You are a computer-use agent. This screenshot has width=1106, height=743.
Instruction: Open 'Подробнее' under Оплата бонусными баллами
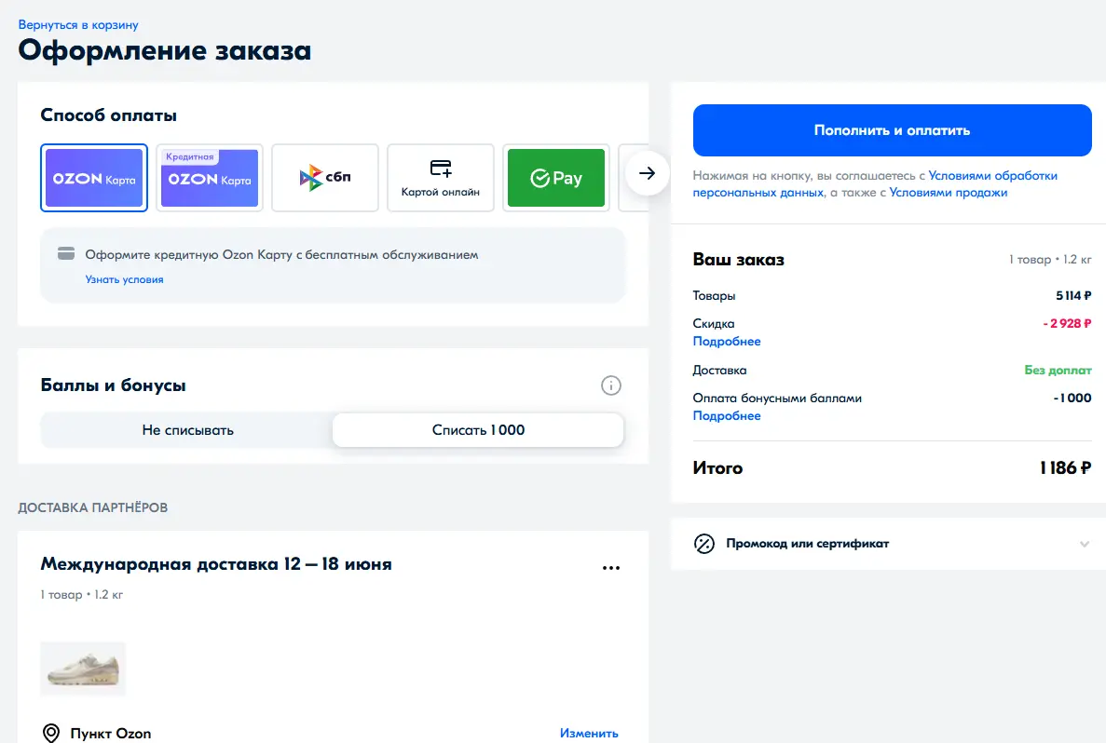point(727,416)
